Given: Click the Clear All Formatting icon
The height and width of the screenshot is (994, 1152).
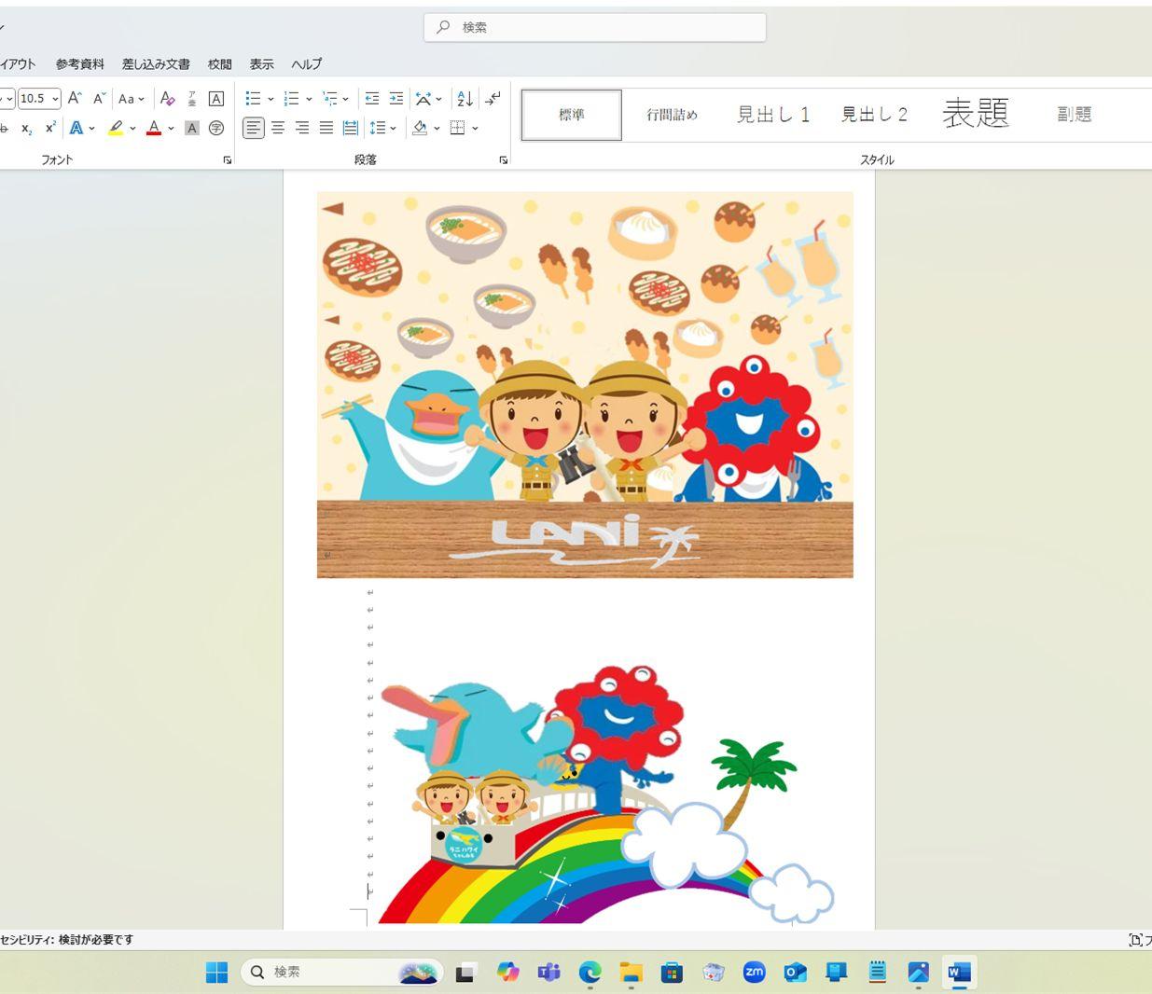Looking at the screenshot, I should point(167,98).
